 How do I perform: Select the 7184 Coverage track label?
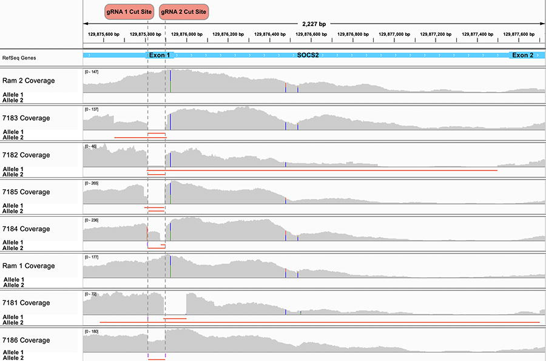(26, 229)
